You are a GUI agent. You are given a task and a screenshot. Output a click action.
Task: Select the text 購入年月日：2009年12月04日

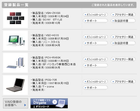pos(50,16)
